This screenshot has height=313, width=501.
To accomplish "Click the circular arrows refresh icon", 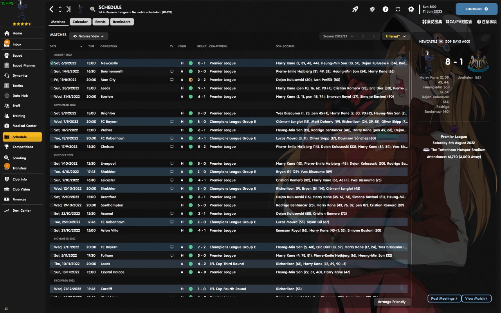I will click(x=398, y=9).
